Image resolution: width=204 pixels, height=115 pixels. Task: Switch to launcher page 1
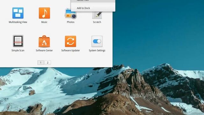pyautogui.click(x=41, y=63)
